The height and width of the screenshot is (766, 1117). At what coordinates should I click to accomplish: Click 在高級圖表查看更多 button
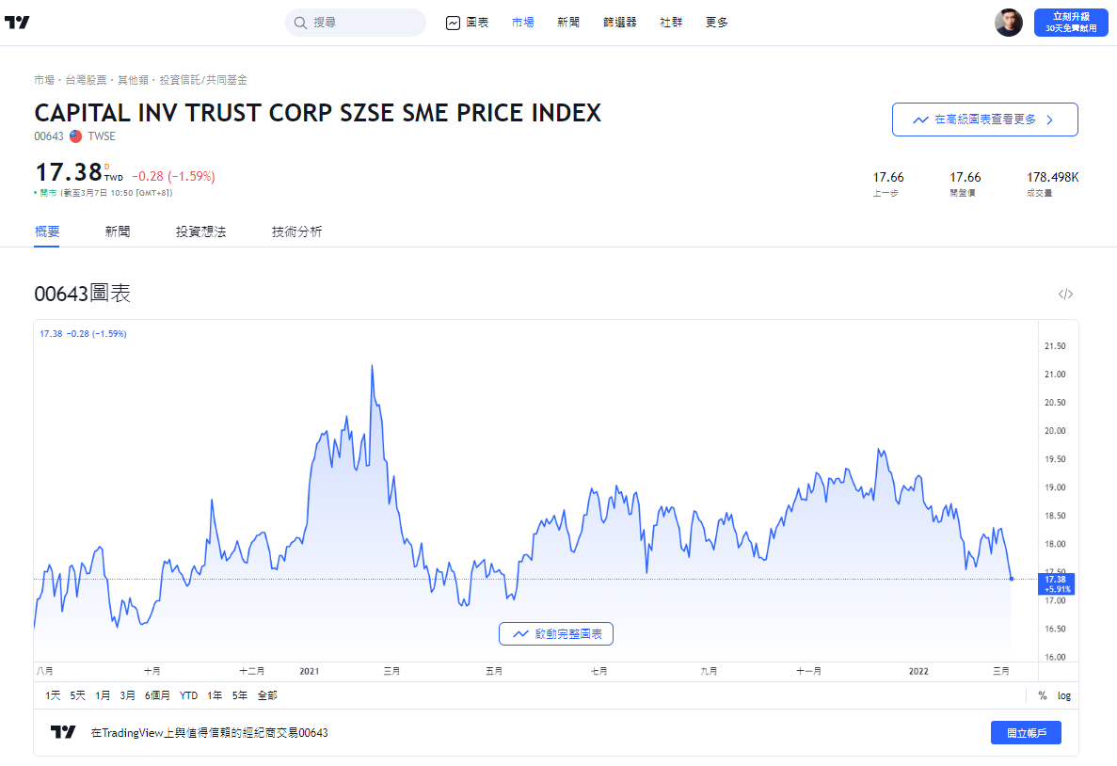[984, 120]
